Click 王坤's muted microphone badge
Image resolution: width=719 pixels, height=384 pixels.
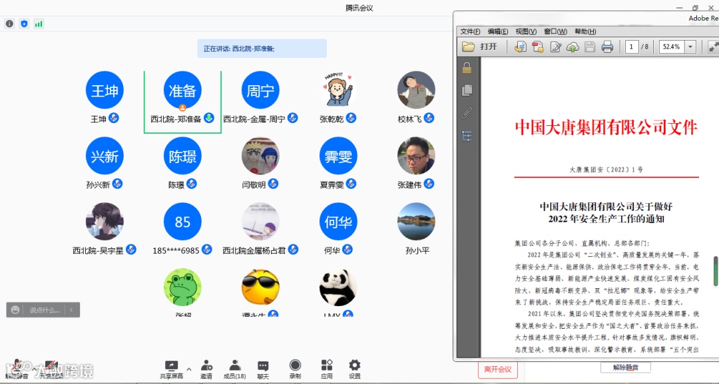tap(114, 118)
